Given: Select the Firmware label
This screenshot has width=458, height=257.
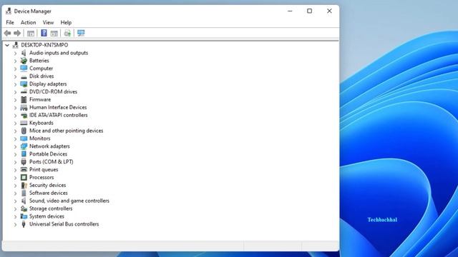Looking at the screenshot, I should (40, 100).
